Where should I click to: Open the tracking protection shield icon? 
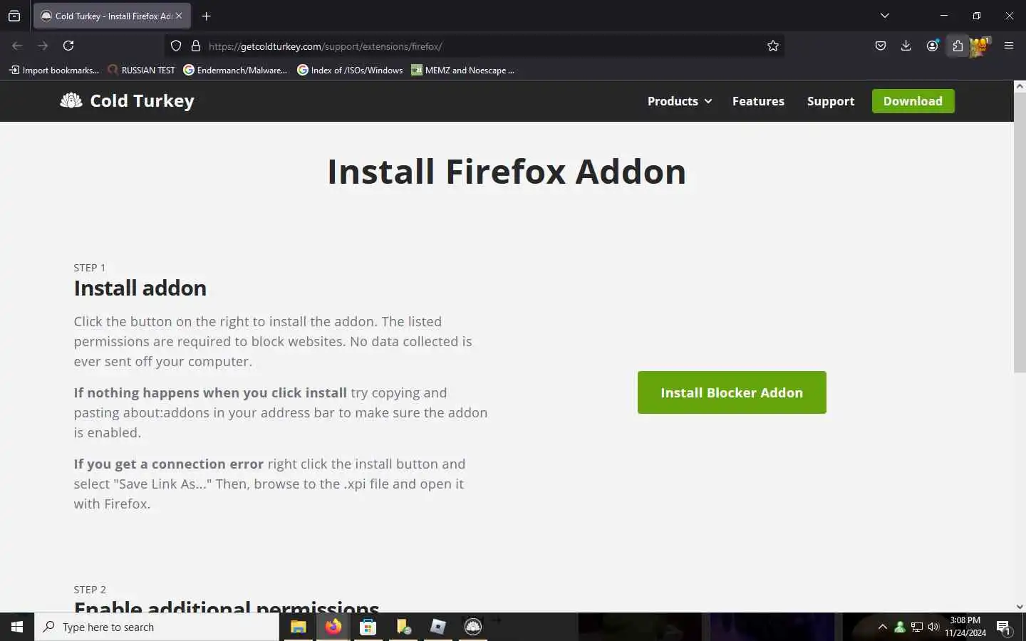[176, 46]
